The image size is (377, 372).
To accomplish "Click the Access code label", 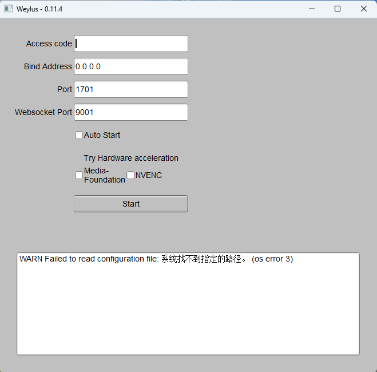I will click(49, 43).
